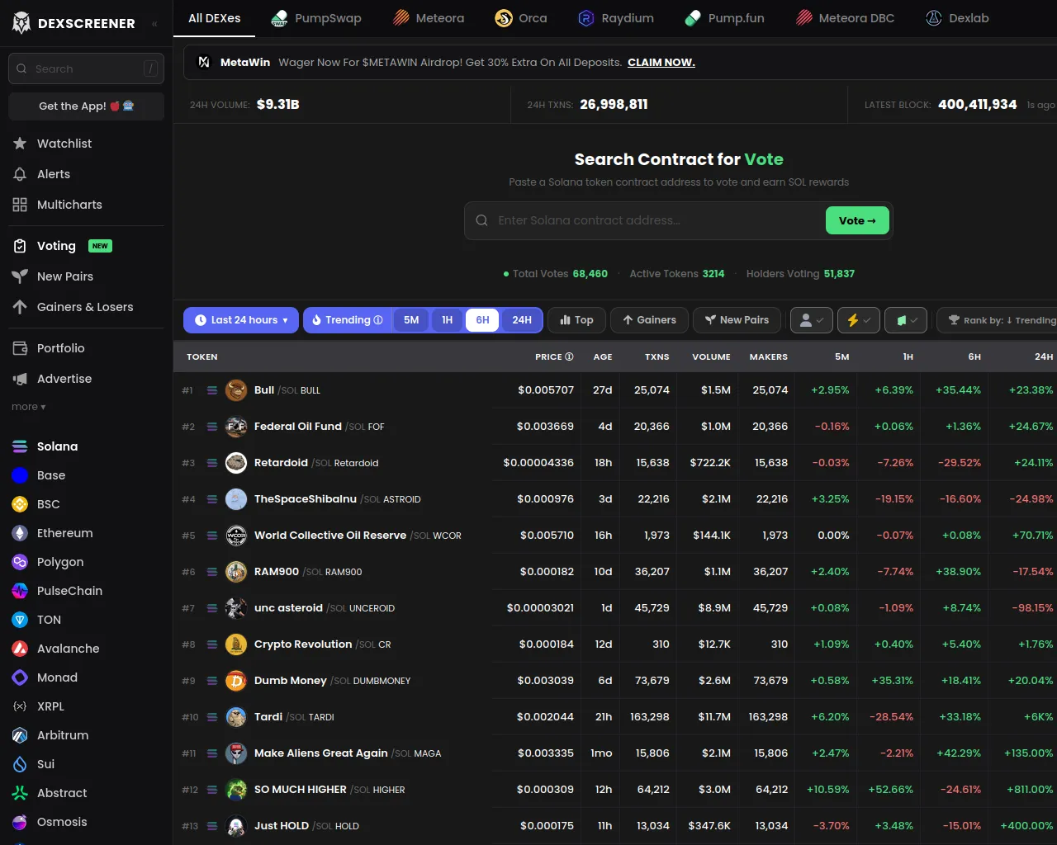This screenshot has width=1057, height=845.
Task: Toggle the profile filter with checkmark
Action: [x=811, y=320]
